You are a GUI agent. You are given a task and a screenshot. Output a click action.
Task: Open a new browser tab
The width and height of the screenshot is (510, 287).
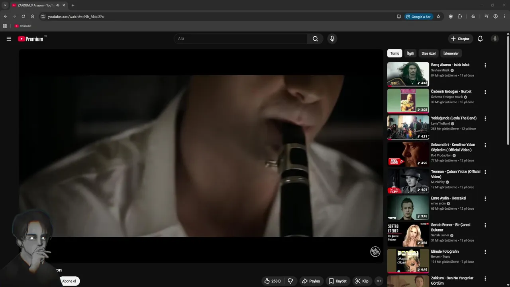[73, 5]
